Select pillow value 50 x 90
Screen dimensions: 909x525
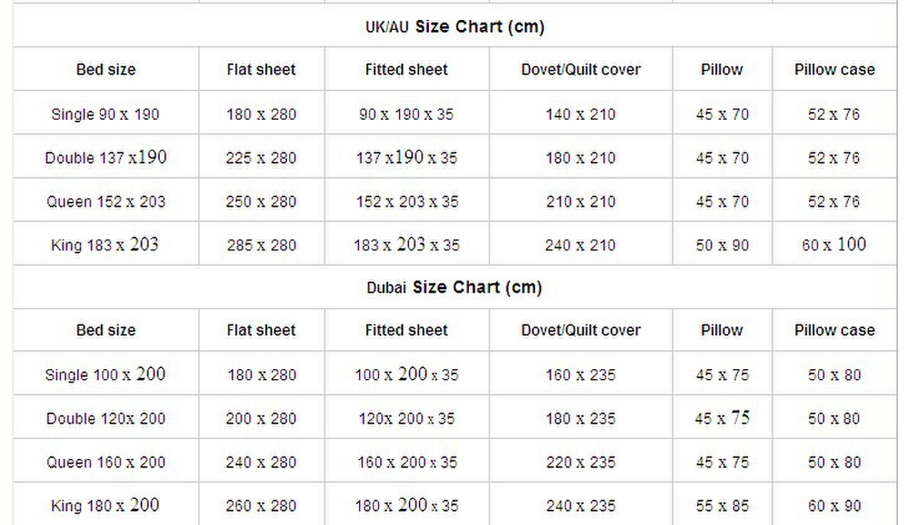pos(722,245)
